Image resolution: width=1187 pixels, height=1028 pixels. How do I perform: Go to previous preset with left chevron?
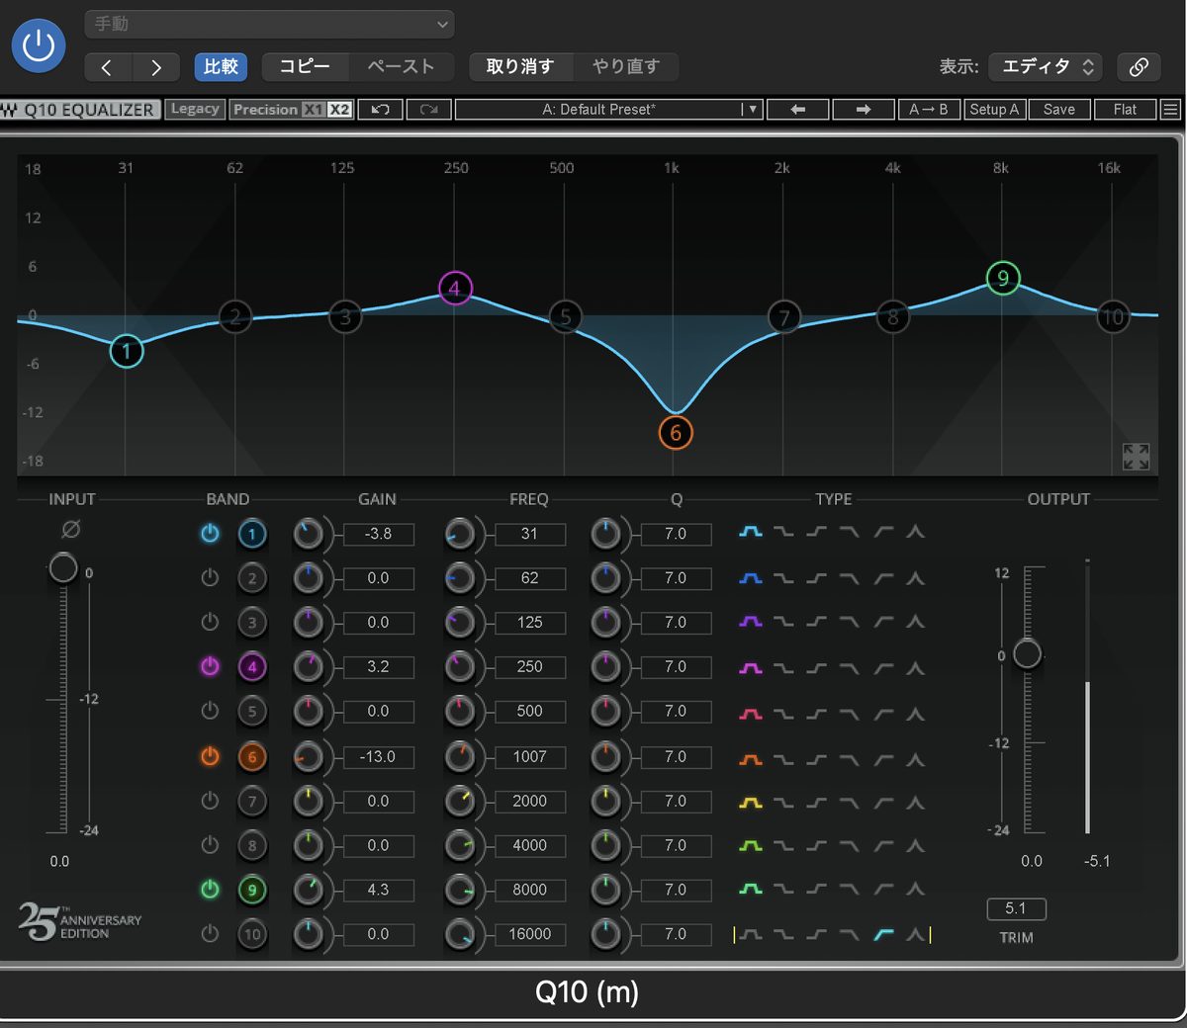coord(108,66)
